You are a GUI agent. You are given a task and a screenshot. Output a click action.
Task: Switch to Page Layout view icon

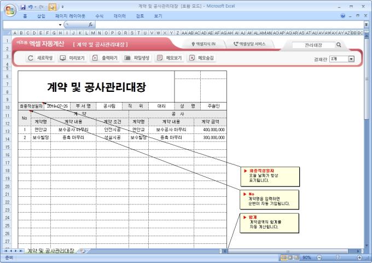coord(290,258)
